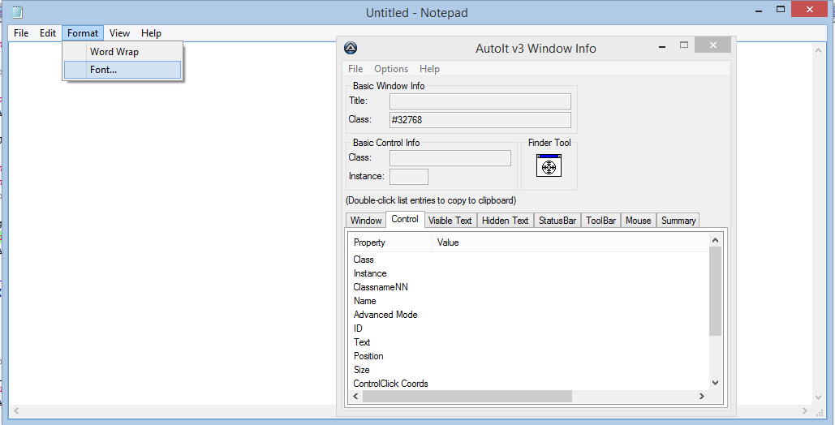Click property list scroll right arrow
The height and width of the screenshot is (425, 835).
coord(702,396)
